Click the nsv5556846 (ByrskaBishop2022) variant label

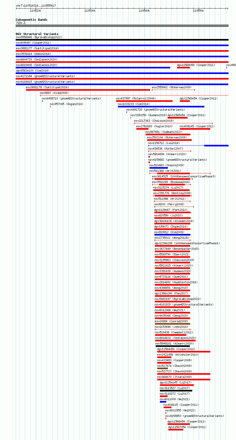point(39,37)
